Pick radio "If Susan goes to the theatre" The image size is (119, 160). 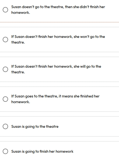[x=5, y=99]
